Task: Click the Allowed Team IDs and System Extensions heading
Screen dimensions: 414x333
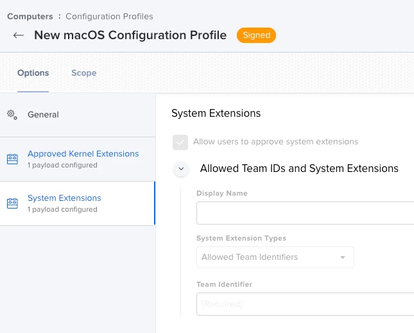Action: (299, 168)
